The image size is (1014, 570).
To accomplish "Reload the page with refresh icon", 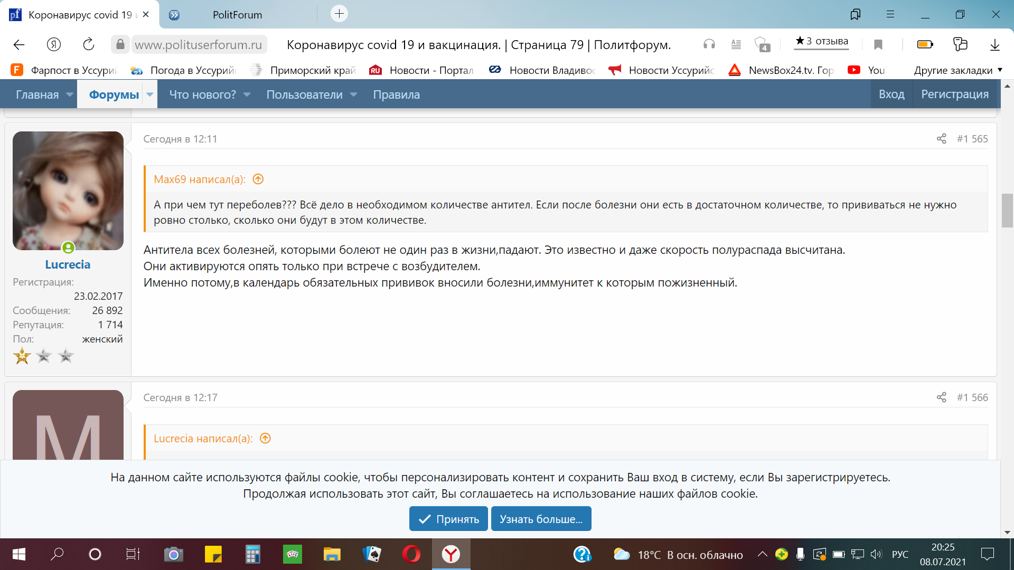I will 88,44.
